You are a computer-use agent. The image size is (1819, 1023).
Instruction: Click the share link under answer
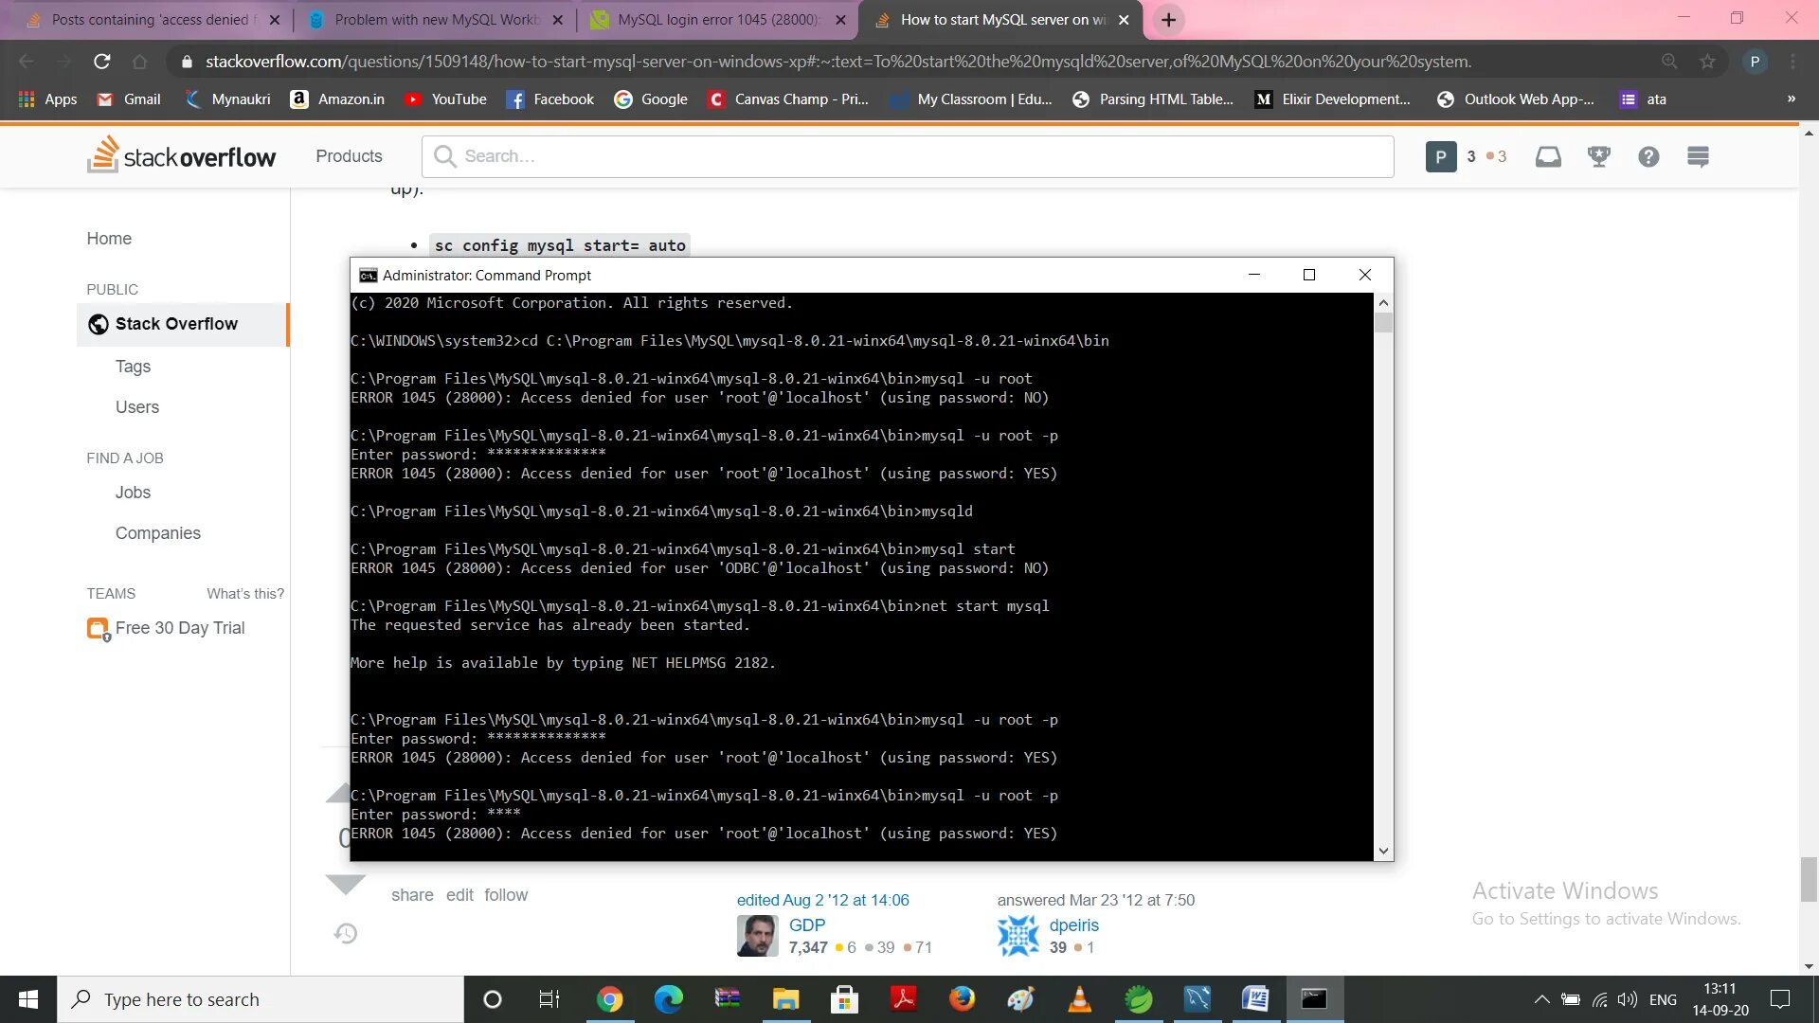[412, 895]
